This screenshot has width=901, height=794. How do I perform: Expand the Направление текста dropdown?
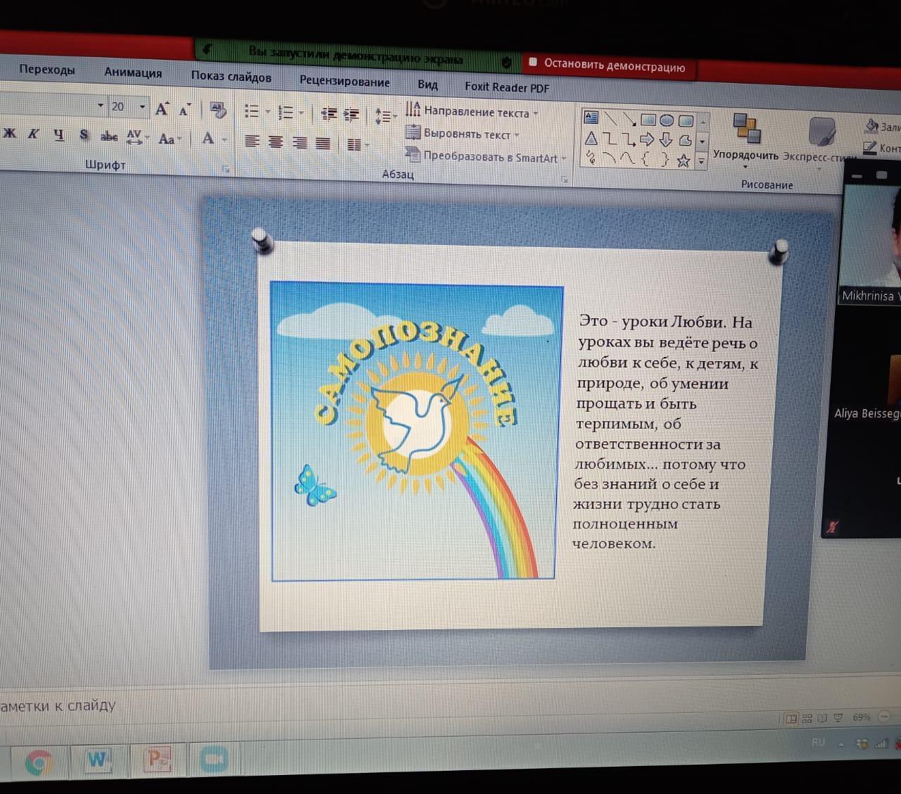536,113
